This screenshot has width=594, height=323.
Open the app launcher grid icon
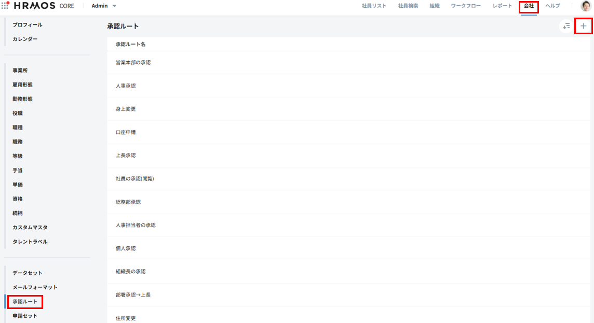pyautogui.click(x=6, y=6)
